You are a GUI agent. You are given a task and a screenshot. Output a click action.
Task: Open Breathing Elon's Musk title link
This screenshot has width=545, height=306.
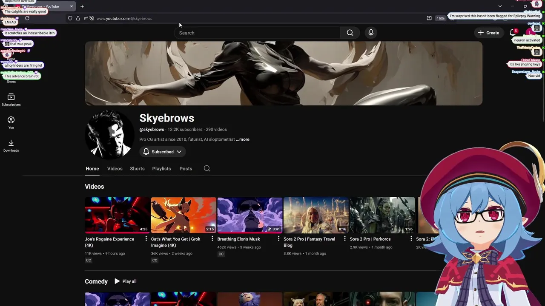tap(238, 239)
